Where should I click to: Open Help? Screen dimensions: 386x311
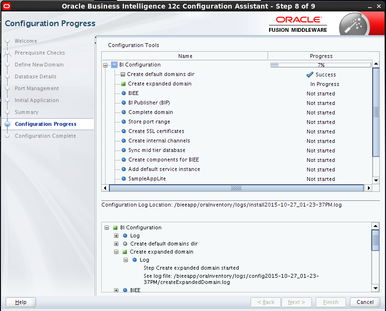tap(21, 302)
